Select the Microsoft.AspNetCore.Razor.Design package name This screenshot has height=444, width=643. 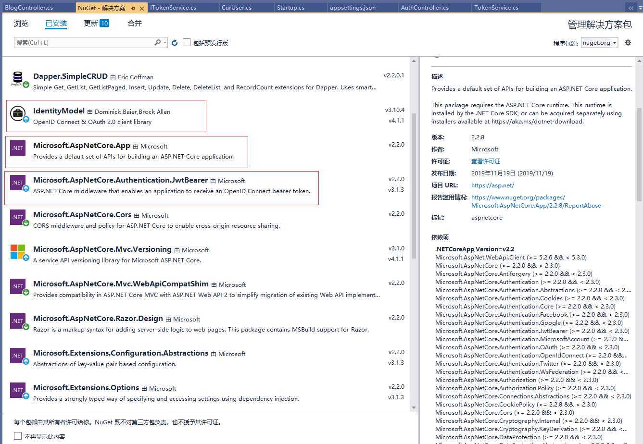[x=98, y=319]
